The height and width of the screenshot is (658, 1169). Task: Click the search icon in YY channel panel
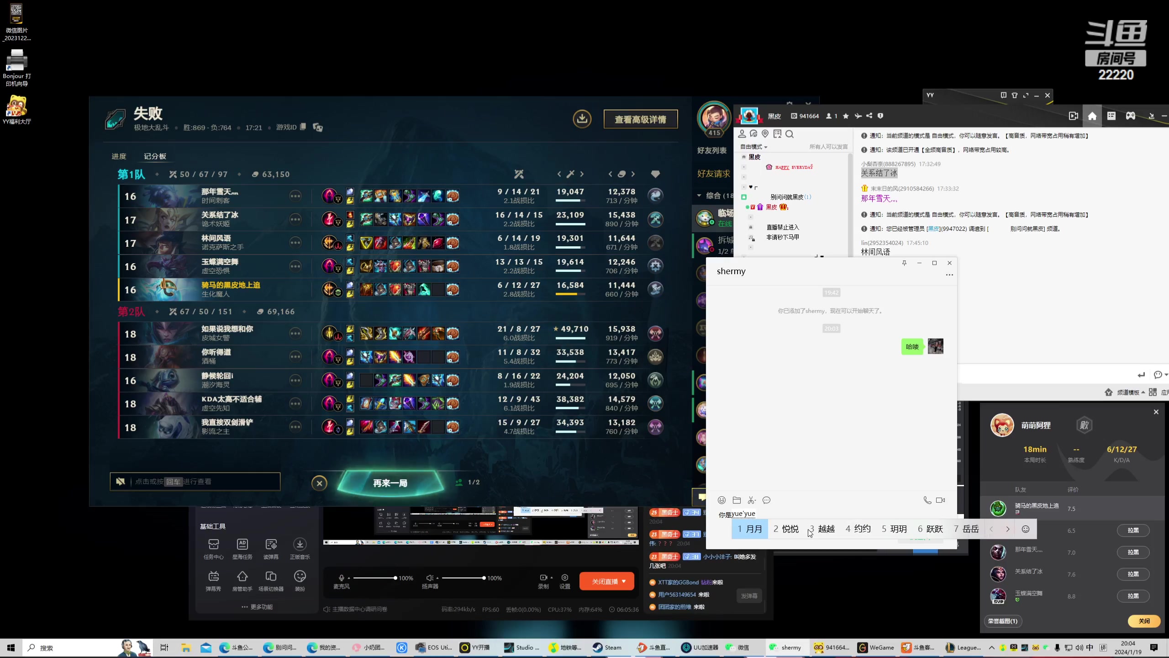click(790, 134)
